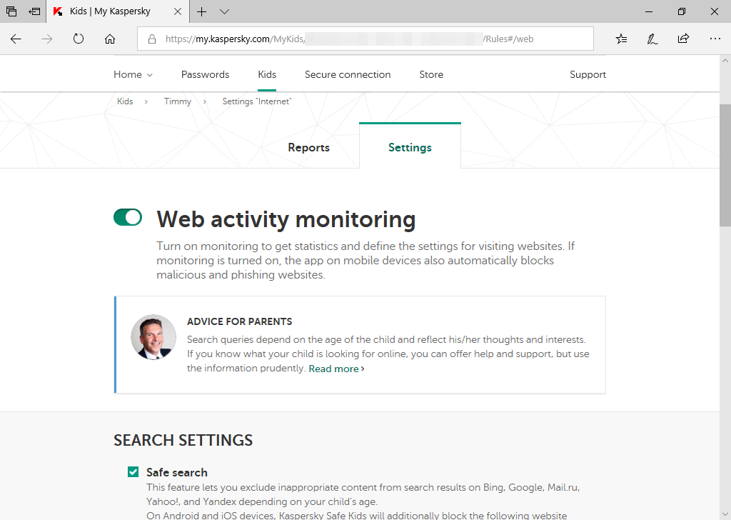The image size is (731, 520).
Task: Click the browser Back arrow
Action: point(16,39)
